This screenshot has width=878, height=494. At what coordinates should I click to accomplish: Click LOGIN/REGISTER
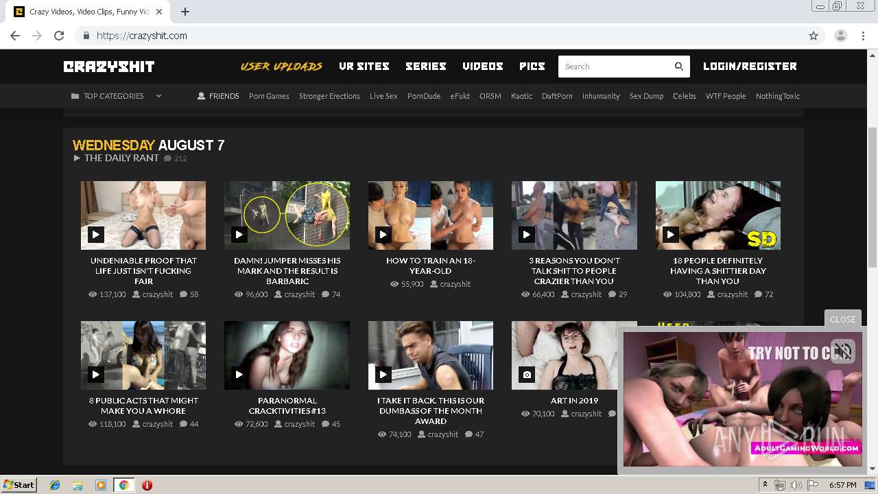tap(750, 67)
